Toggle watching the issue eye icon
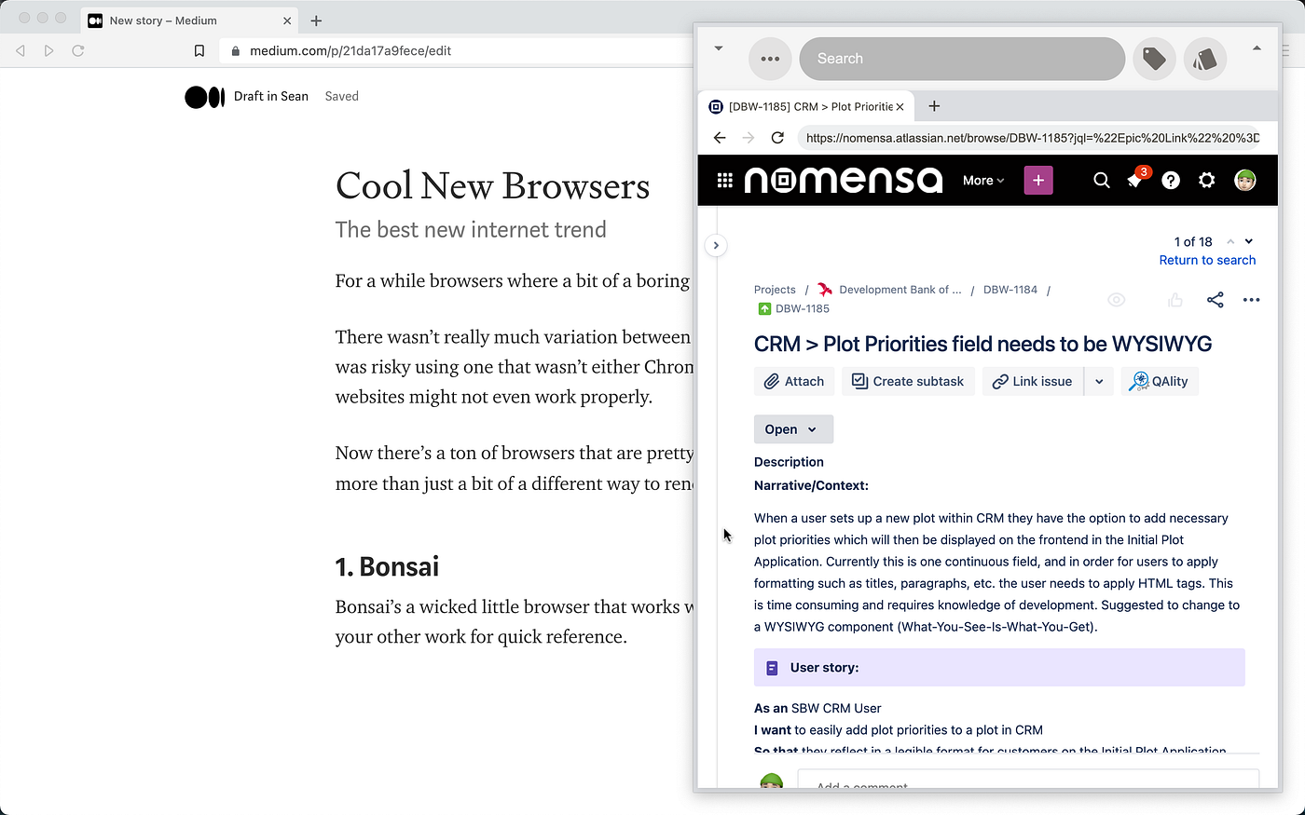The width and height of the screenshot is (1305, 815). [x=1117, y=300]
